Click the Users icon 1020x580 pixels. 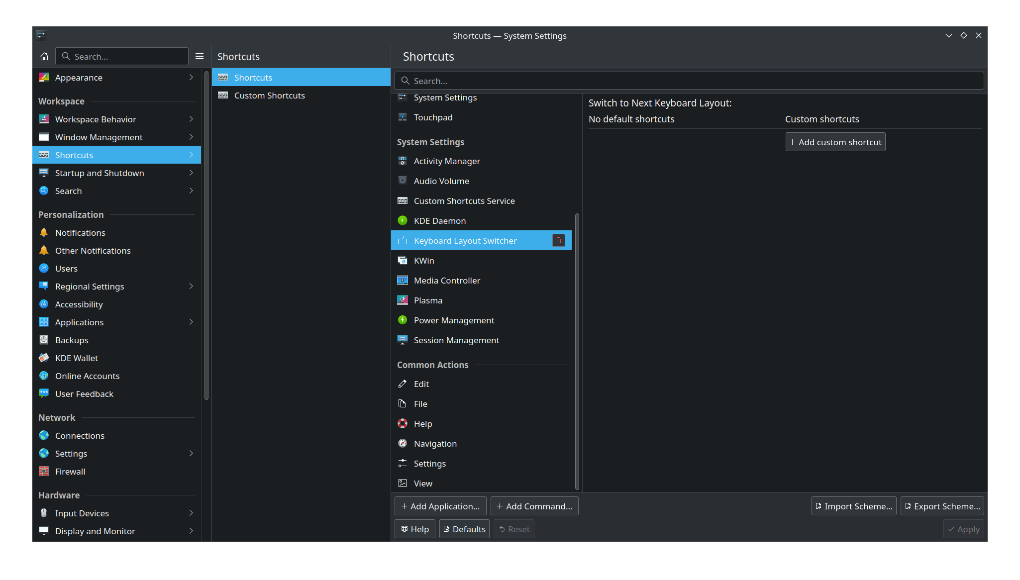(44, 269)
